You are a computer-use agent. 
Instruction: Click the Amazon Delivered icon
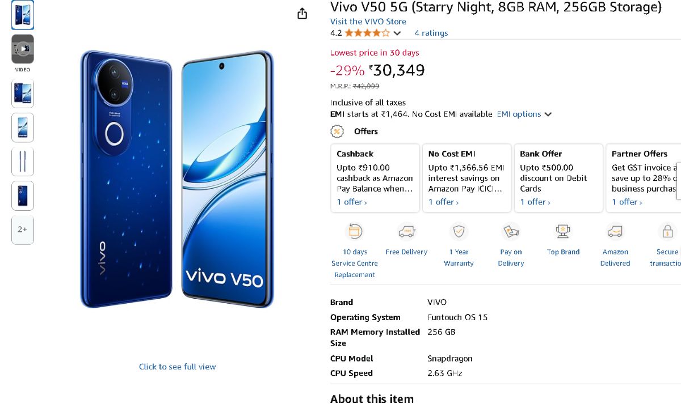[615, 231]
